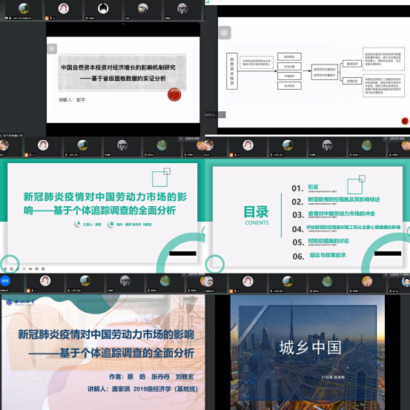The image size is (410, 410).
Task: Click the next-slide arrow in the slideshow toolbar
Action: click(x=11, y=269)
